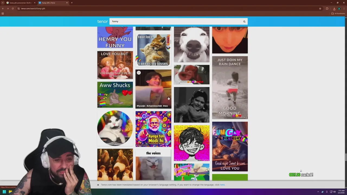Image resolution: width=347 pixels, height=195 pixels.
Task: Open the 'Good morning, coffee ready?' Bugs Bunny GIF
Action: (192, 172)
